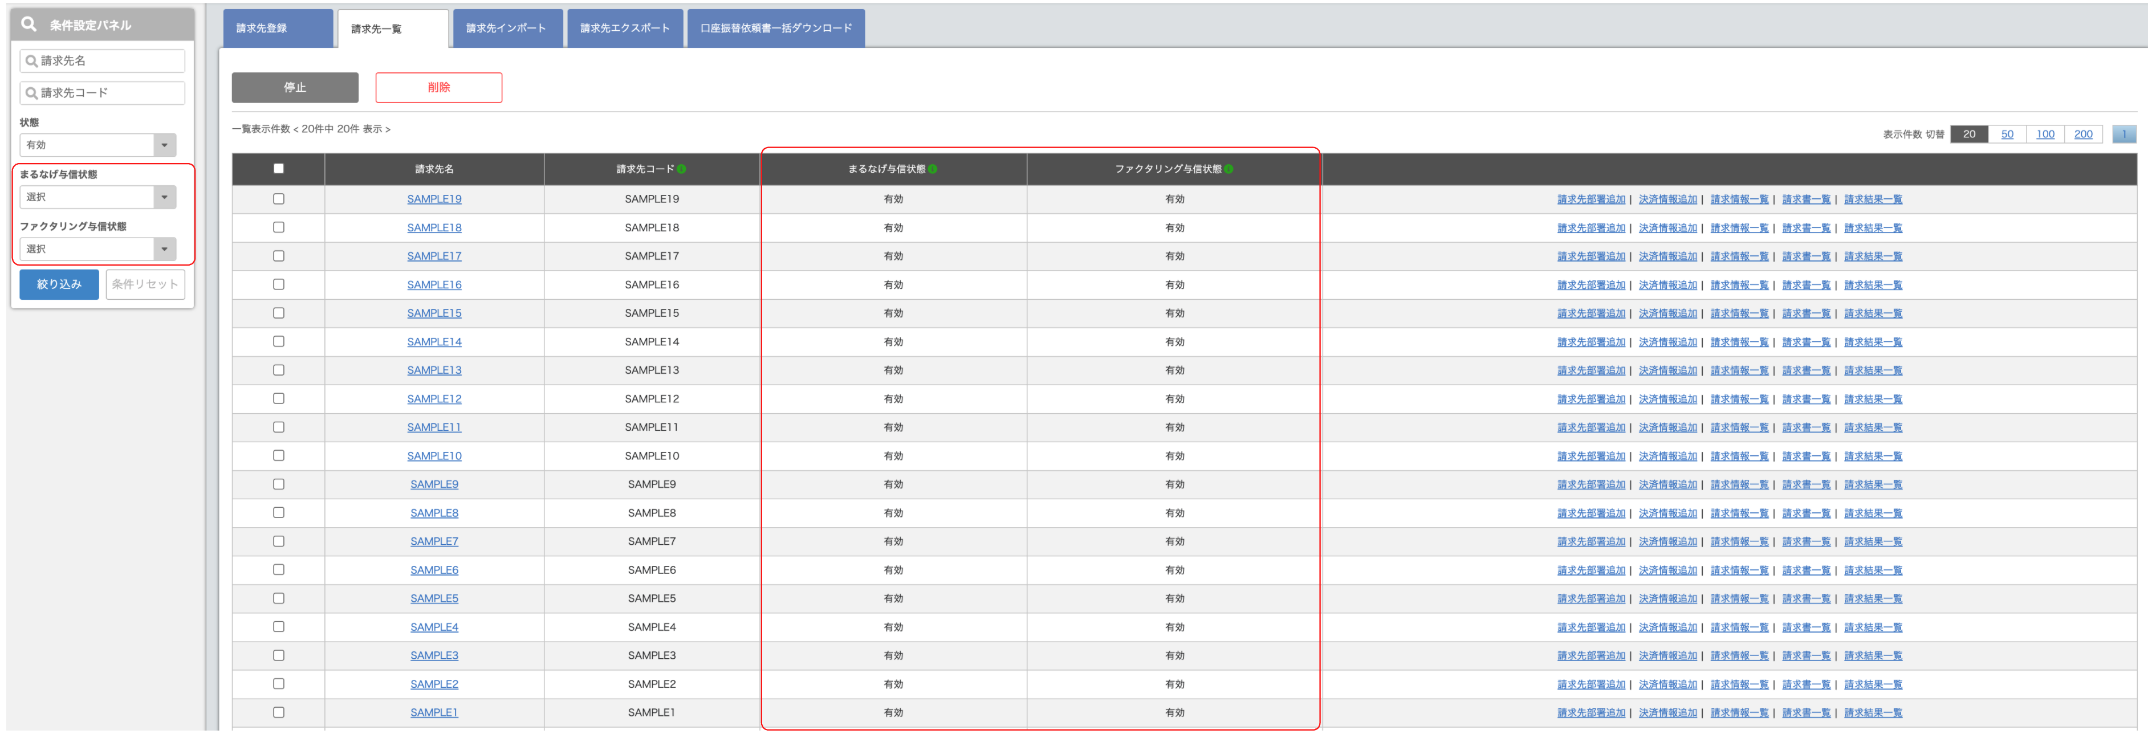Click the search magnifier icon in panel header
The image size is (2148, 734).
pyautogui.click(x=29, y=24)
